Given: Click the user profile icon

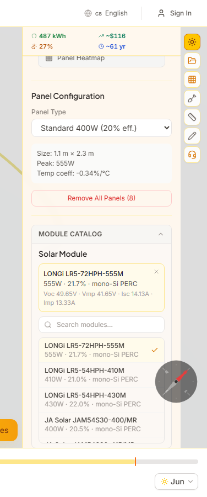Looking at the screenshot, I should (x=161, y=13).
